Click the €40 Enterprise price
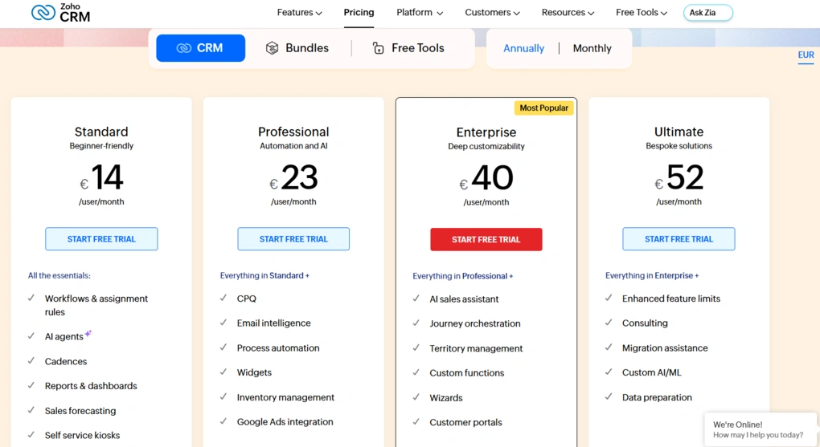 pyautogui.click(x=486, y=178)
